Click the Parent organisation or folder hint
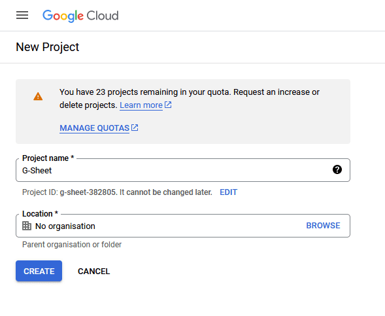The image size is (385, 316). coord(72,245)
